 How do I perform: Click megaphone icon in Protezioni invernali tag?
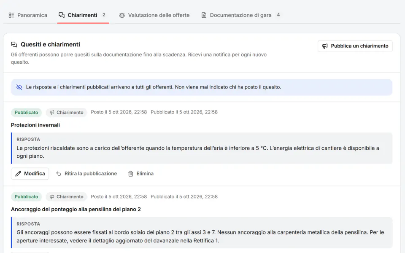pyautogui.click(x=52, y=113)
